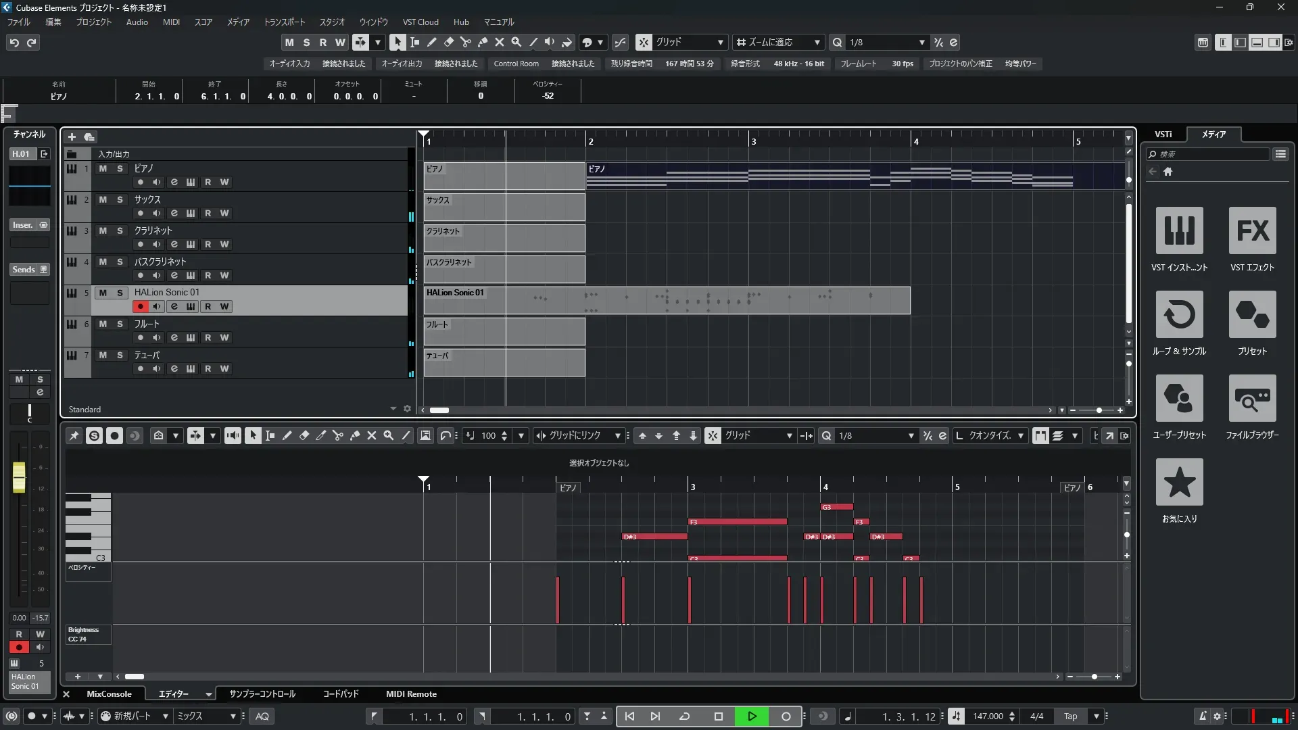The width and height of the screenshot is (1298, 730).
Task: Solo the サックス track
Action: click(x=120, y=199)
